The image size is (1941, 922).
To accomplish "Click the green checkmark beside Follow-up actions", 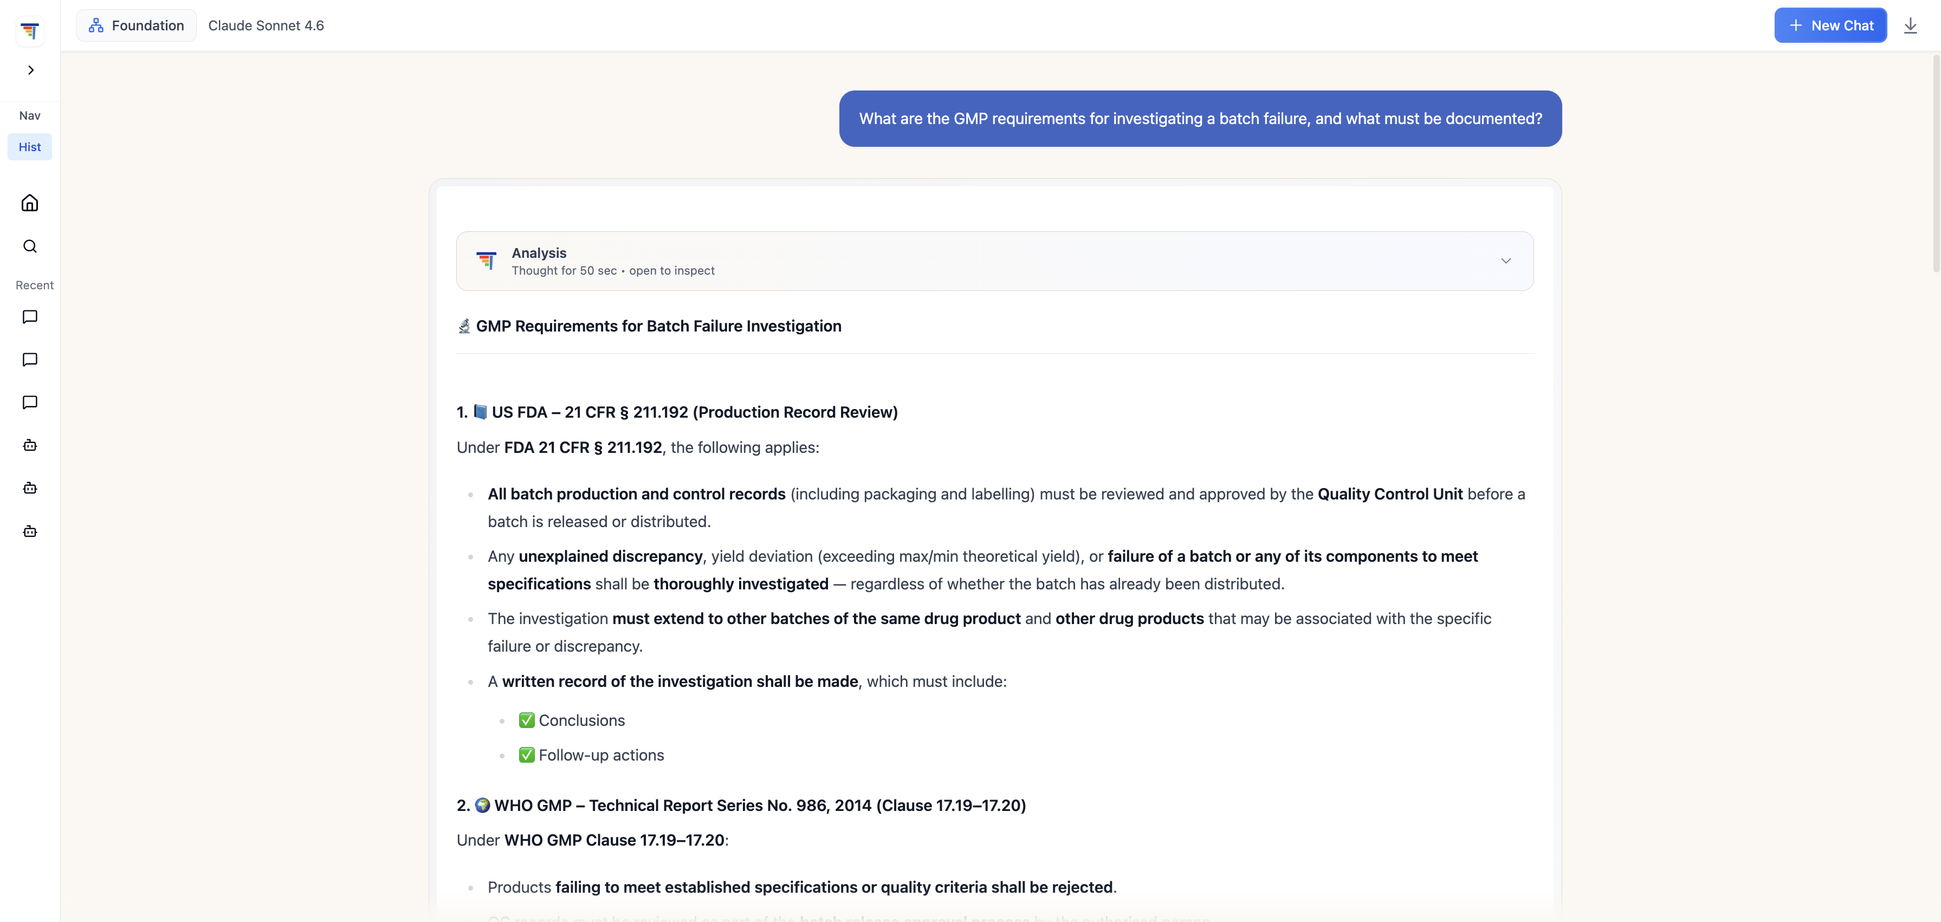I will (527, 755).
